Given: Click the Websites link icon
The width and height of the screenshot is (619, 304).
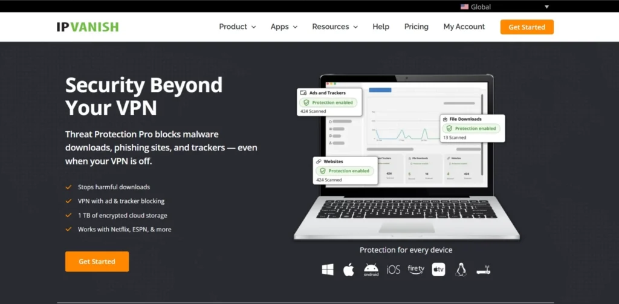Looking at the screenshot, I should [x=319, y=161].
